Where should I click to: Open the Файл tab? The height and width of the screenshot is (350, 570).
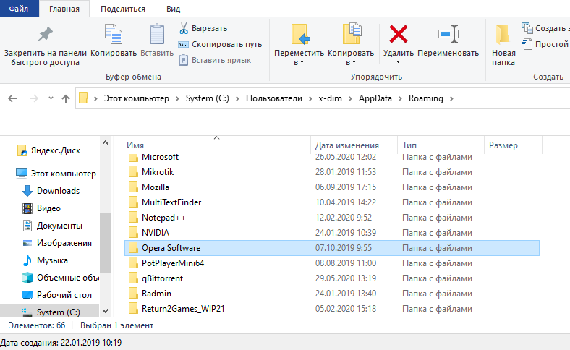click(19, 9)
